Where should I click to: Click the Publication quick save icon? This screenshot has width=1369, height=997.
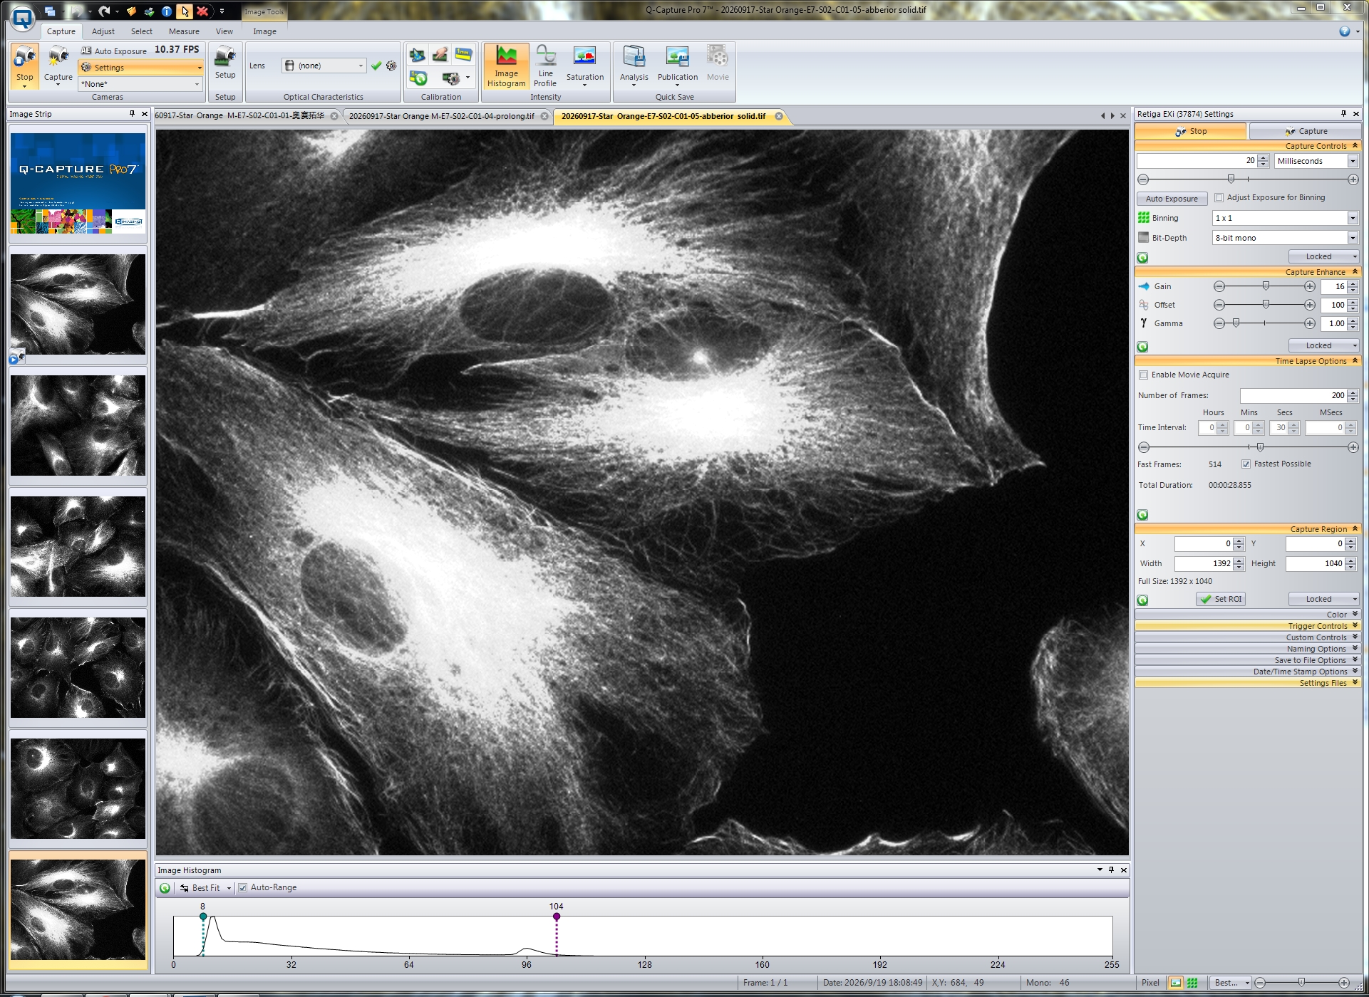point(677,66)
